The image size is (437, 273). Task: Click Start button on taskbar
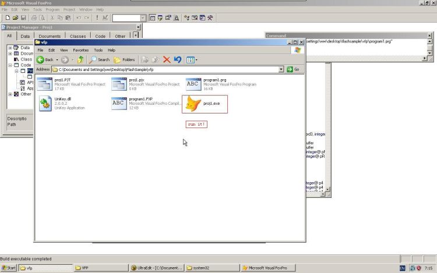9,268
